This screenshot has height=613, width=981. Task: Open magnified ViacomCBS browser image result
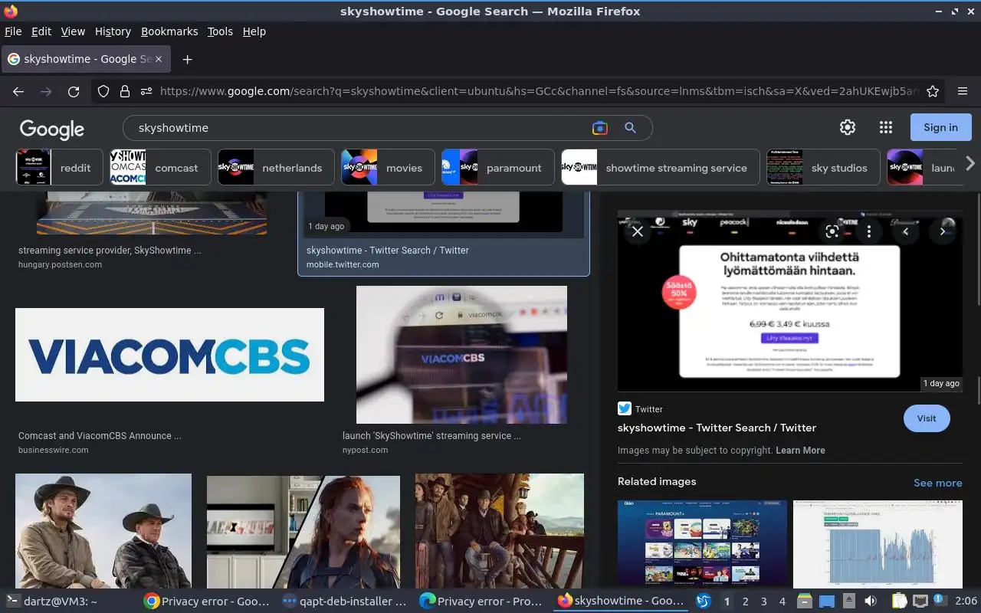pos(461,355)
